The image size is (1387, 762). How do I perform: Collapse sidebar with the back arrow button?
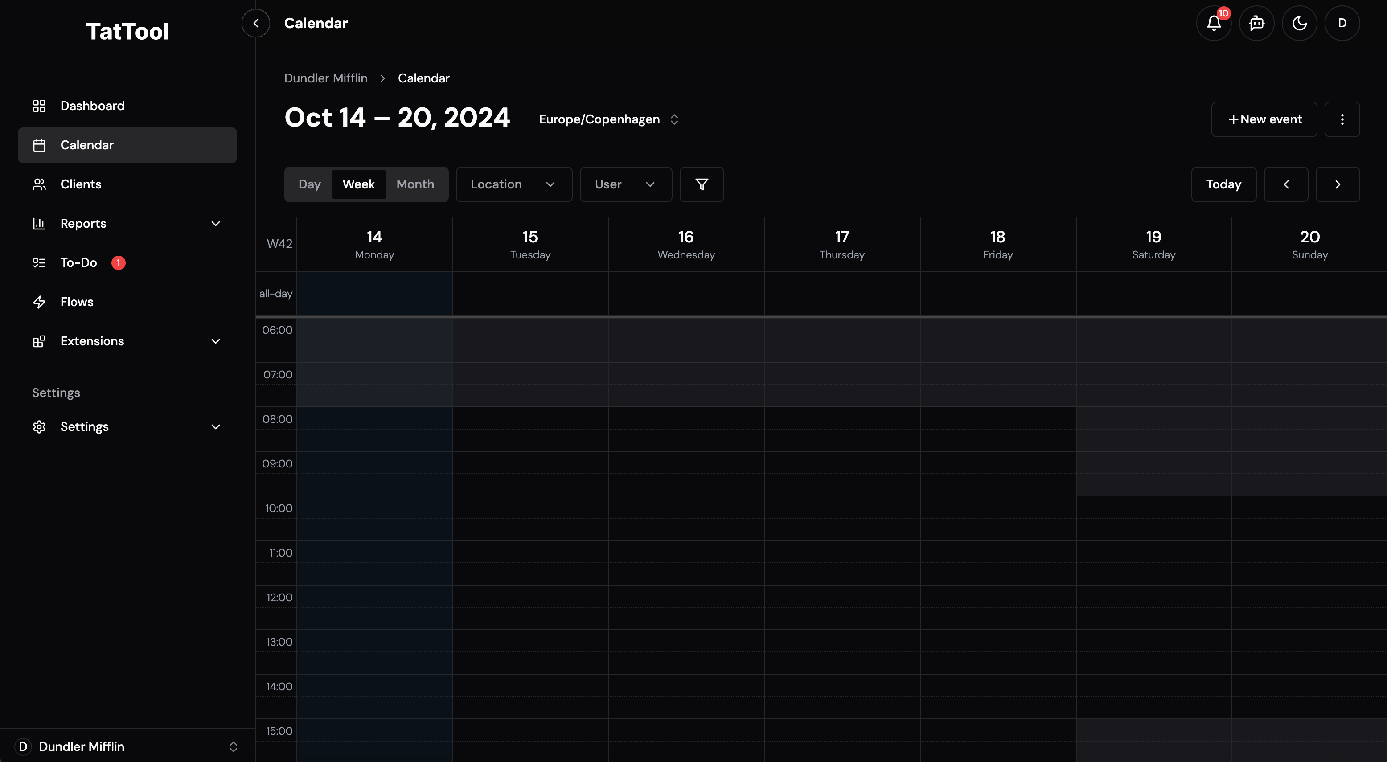tap(256, 23)
